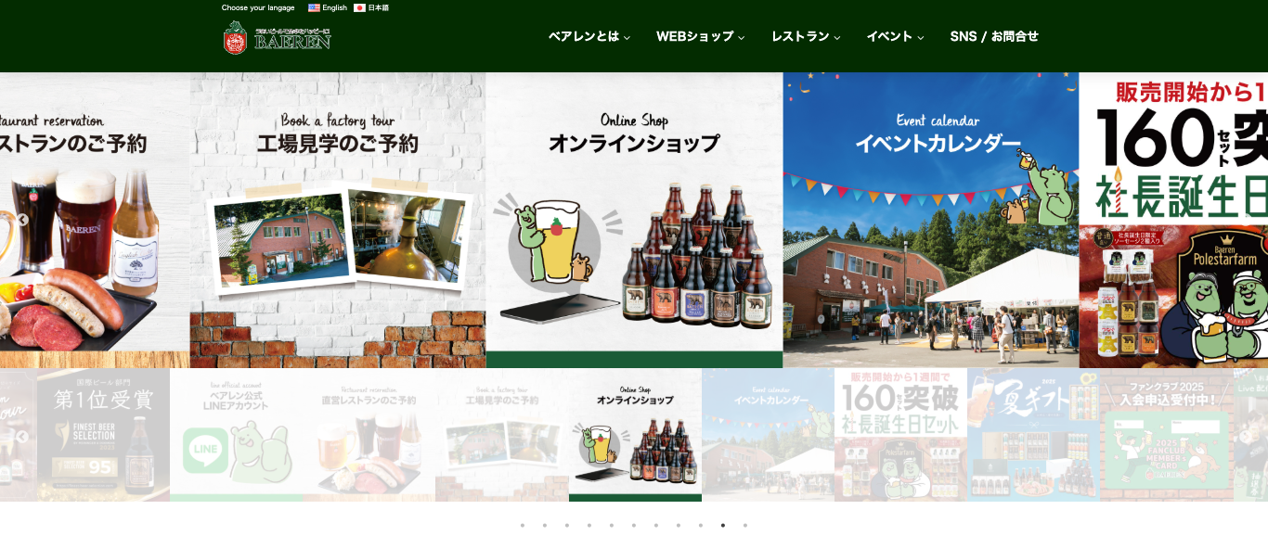Jump to the first carousel pagination dot
This screenshot has height=548, width=1268.
click(523, 525)
